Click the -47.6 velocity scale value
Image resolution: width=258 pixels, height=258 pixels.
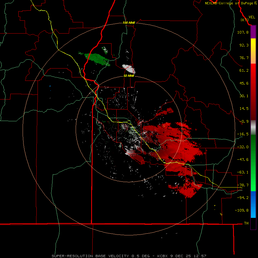tap(243, 160)
